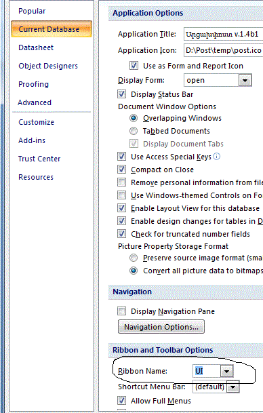This screenshot has height=413, width=263.
Task: Choose the Tabbed Documents radio button
Action: [x=134, y=131]
